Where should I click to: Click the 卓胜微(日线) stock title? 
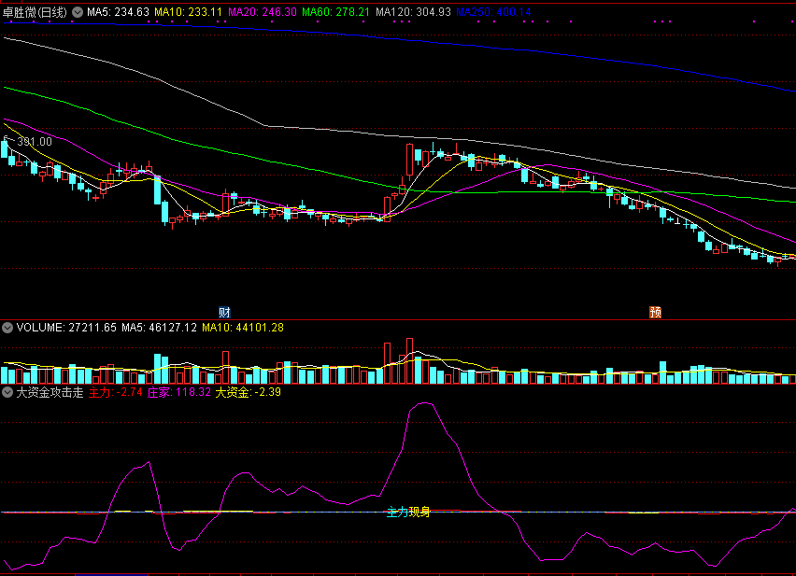[35, 12]
